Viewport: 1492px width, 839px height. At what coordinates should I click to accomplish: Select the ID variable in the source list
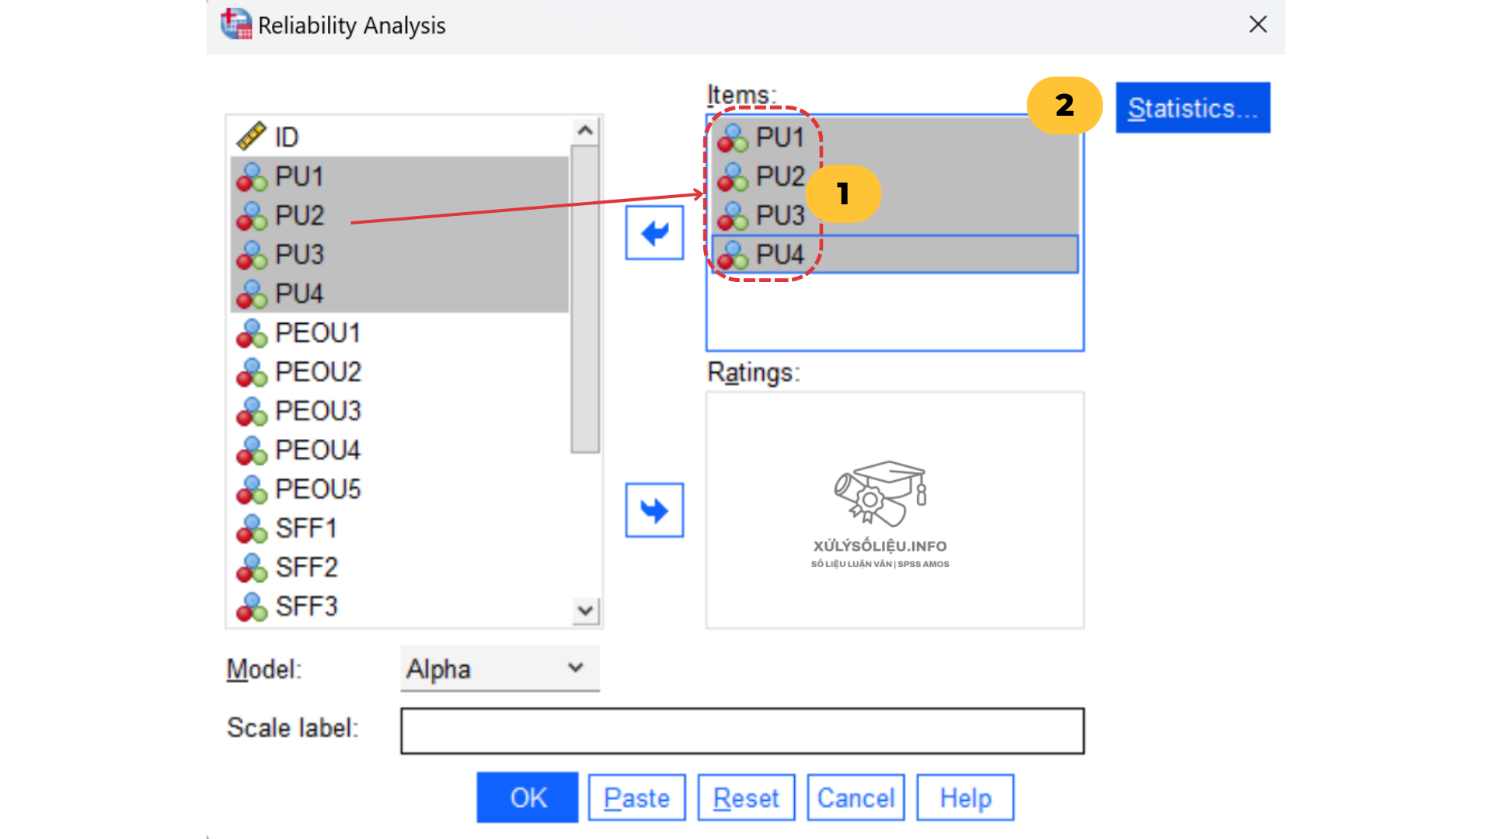tap(399, 137)
